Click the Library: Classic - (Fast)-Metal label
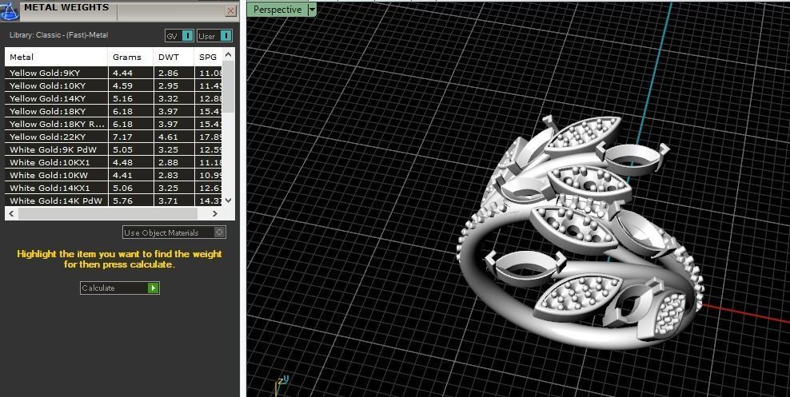Viewport: 790px width, 397px height. pyautogui.click(x=58, y=34)
